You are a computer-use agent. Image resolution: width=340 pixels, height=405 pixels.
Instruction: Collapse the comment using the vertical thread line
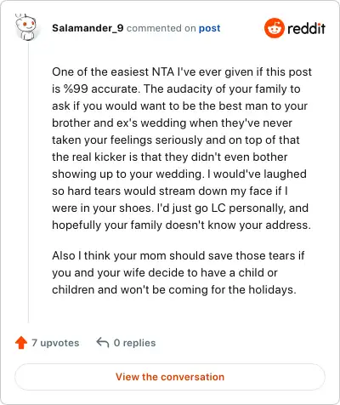(x=28, y=183)
